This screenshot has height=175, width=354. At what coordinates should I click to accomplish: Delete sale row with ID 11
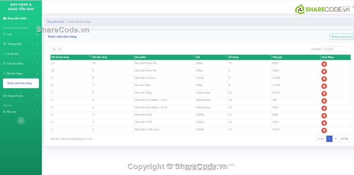[x=324, y=64]
